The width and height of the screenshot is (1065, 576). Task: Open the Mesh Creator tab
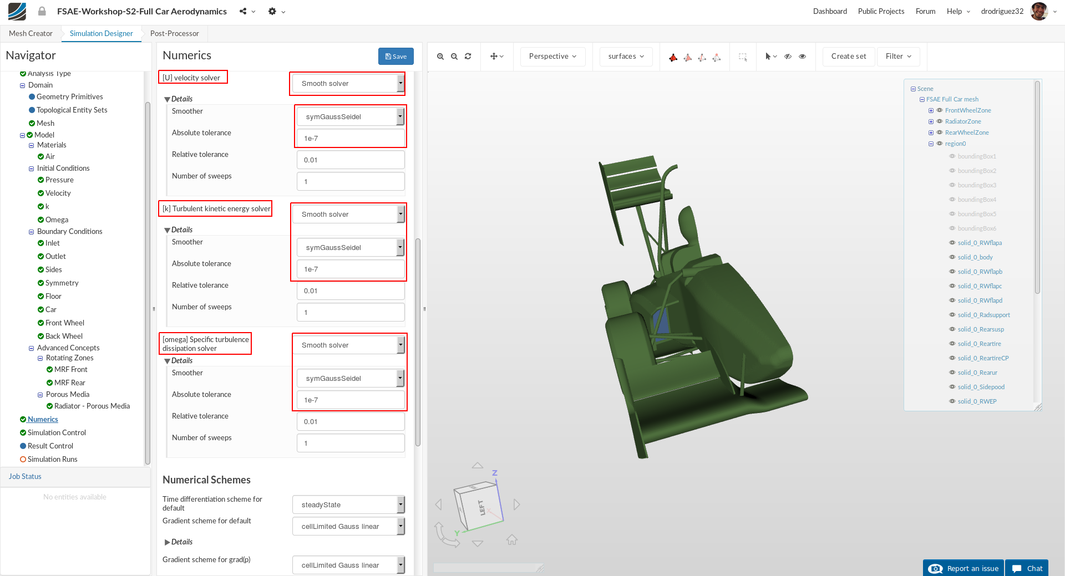pyautogui.click(x=31, y=33)
